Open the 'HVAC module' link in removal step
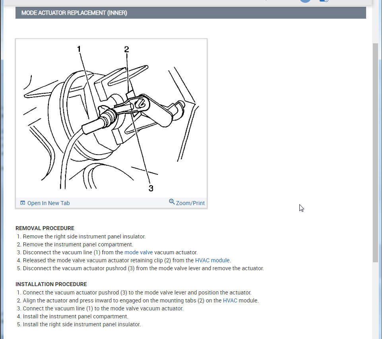Screen dimensions: 382x339 click(212, 260)
